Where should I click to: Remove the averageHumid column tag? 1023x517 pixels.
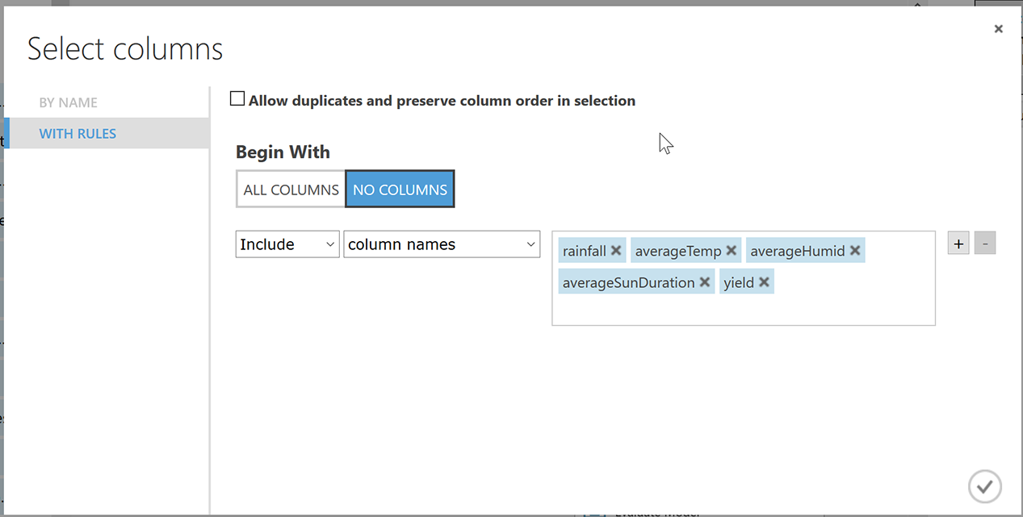pos(855,251)
